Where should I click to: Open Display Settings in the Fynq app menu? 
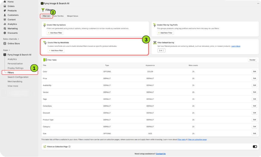[x=16, y=68]
